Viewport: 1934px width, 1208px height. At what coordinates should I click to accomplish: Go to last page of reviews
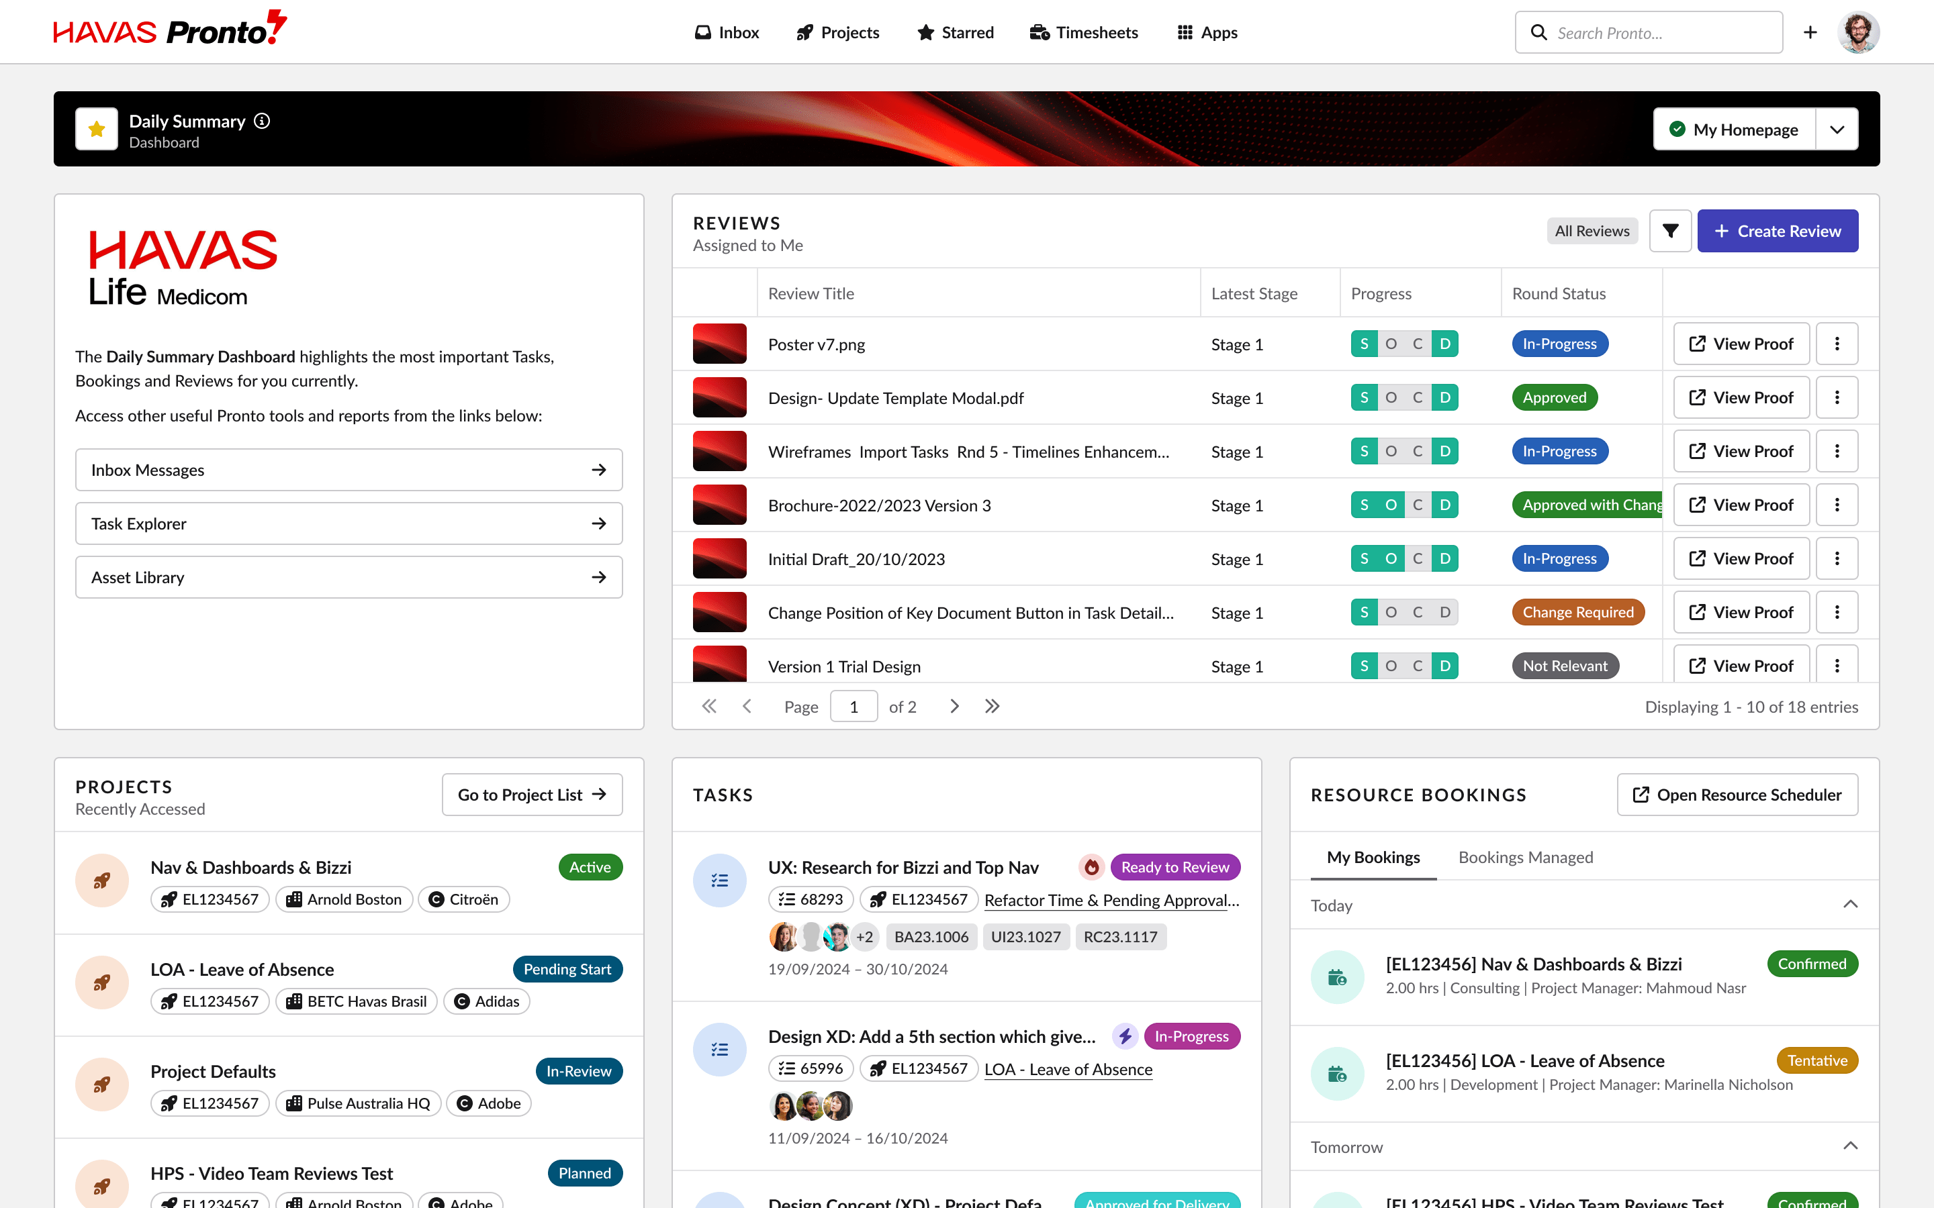pyautogui.click(x=992, y=706)
